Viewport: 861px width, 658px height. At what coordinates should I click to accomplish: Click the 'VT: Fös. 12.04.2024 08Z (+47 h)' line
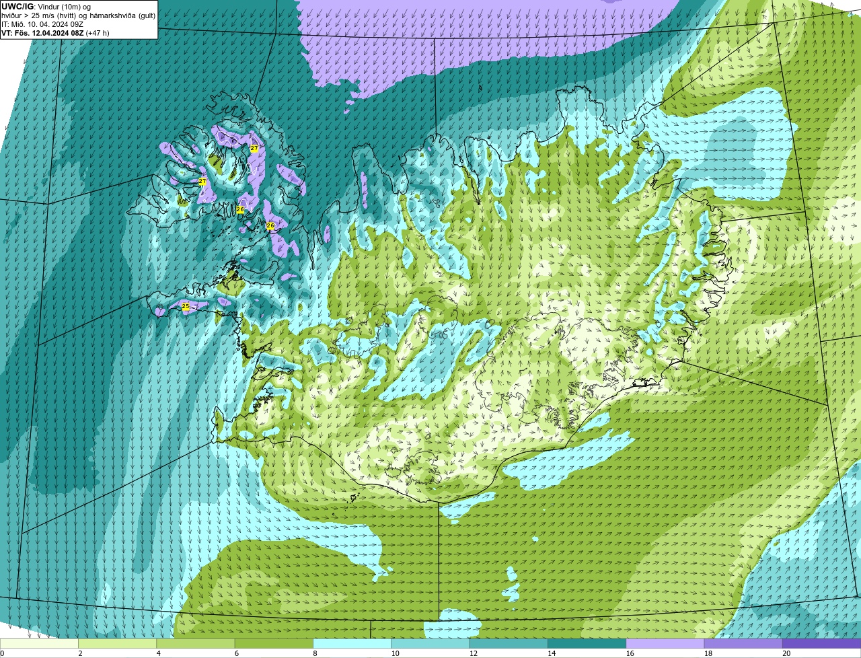(x=55, y=33)
